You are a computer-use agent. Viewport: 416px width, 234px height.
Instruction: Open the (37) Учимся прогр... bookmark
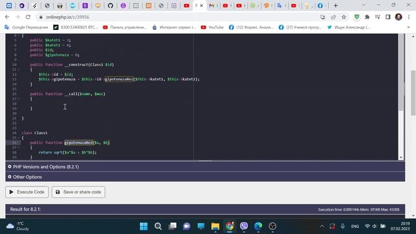[300, 27]
